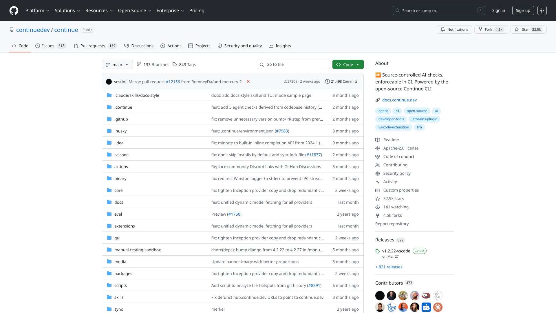556x313 pixels.
Task: Open the first contributor avatar
Action: coord(380,296)
